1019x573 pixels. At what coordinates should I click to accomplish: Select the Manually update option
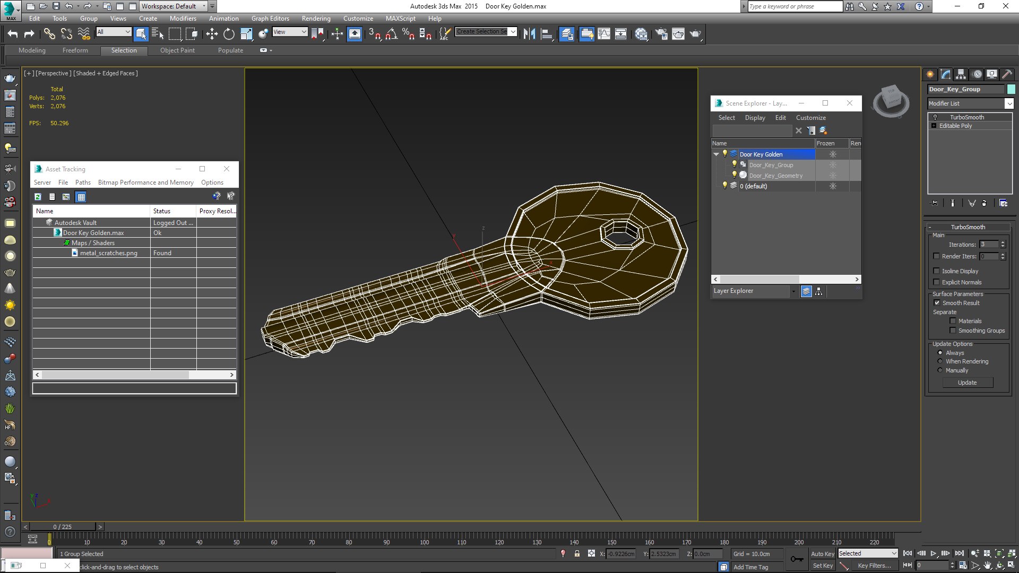click(940, 370)
